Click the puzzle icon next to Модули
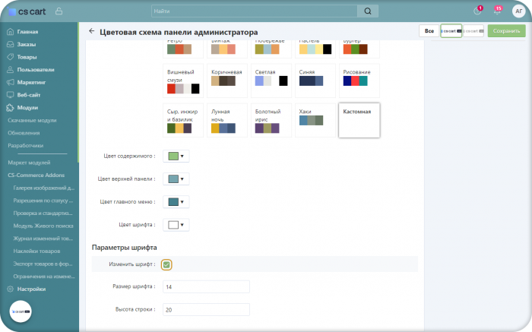This screenshot has height=332, width=532. [x=10, y=108]
